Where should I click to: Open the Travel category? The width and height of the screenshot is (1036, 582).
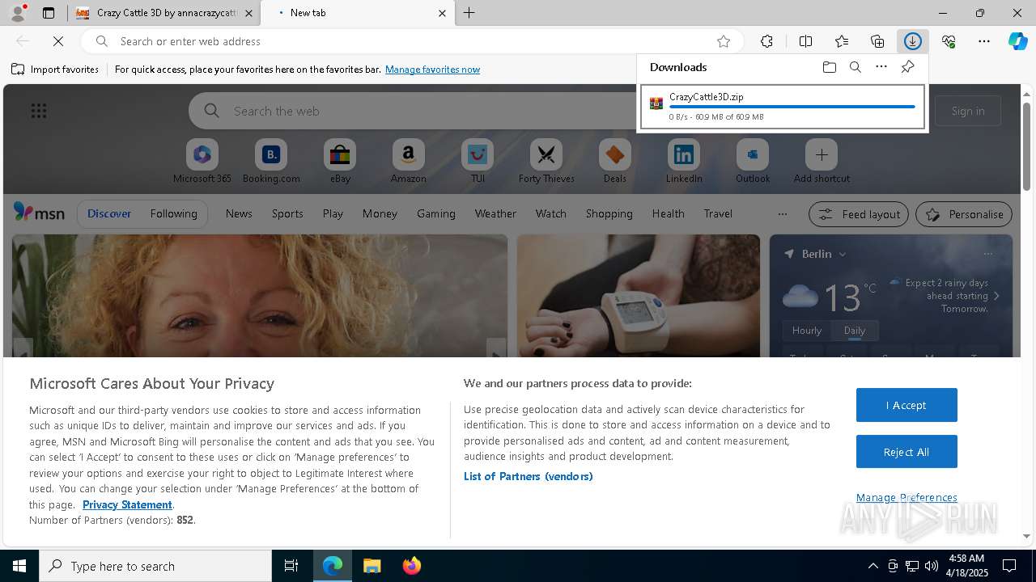[718, 213]
